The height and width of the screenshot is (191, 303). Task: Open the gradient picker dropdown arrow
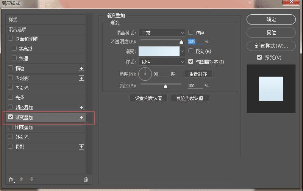tap(182, 51)
